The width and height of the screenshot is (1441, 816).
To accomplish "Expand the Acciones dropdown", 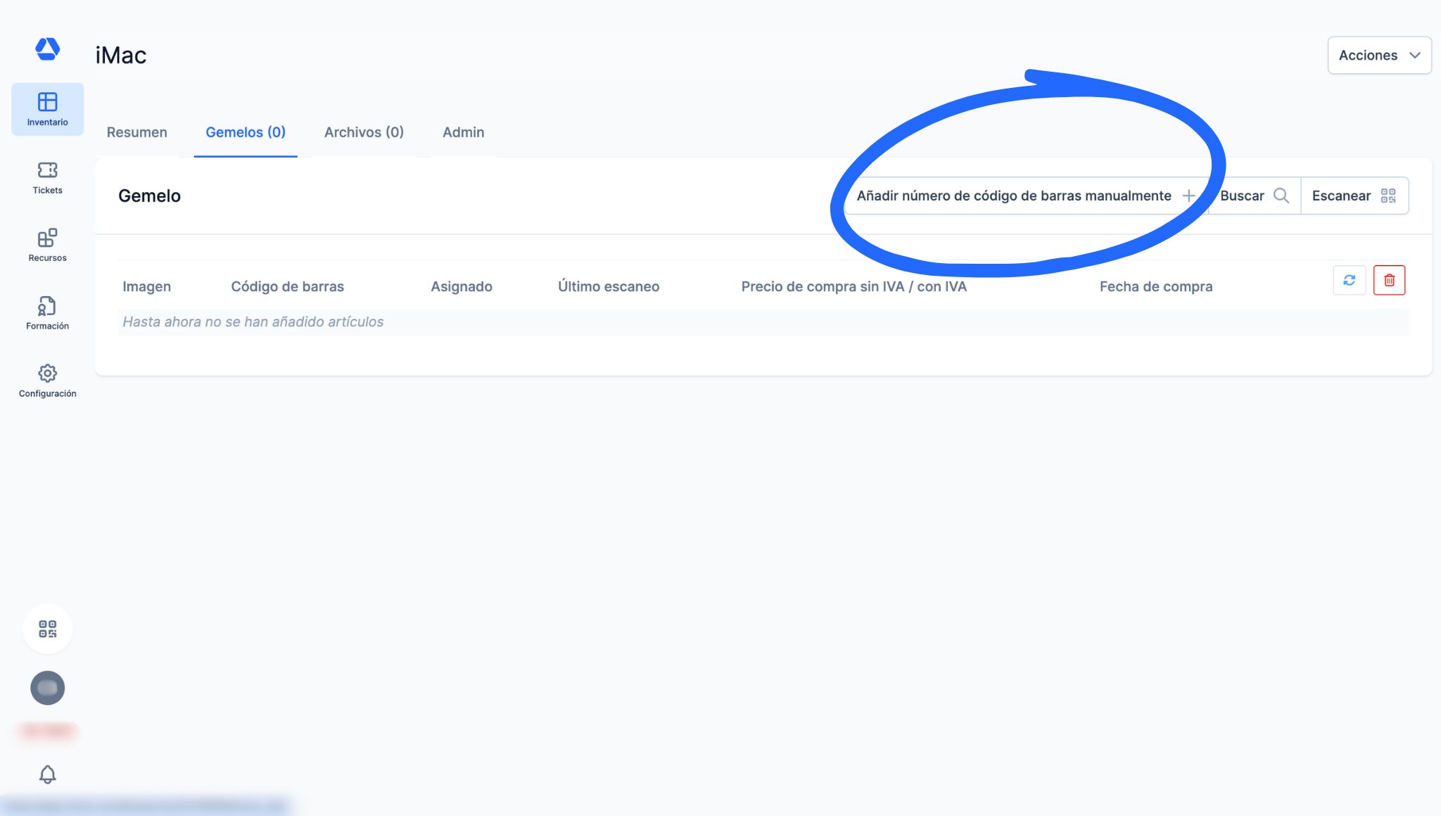I will [1379, 55].
